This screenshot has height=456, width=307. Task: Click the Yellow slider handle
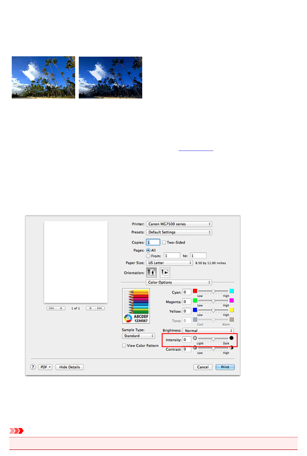click(213, 311)
